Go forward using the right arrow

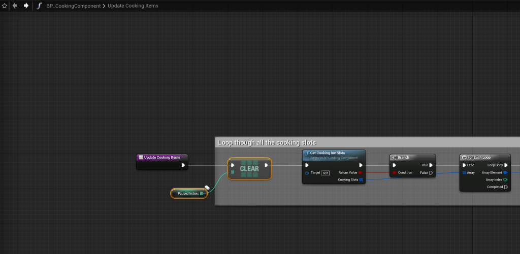[26, 6]
